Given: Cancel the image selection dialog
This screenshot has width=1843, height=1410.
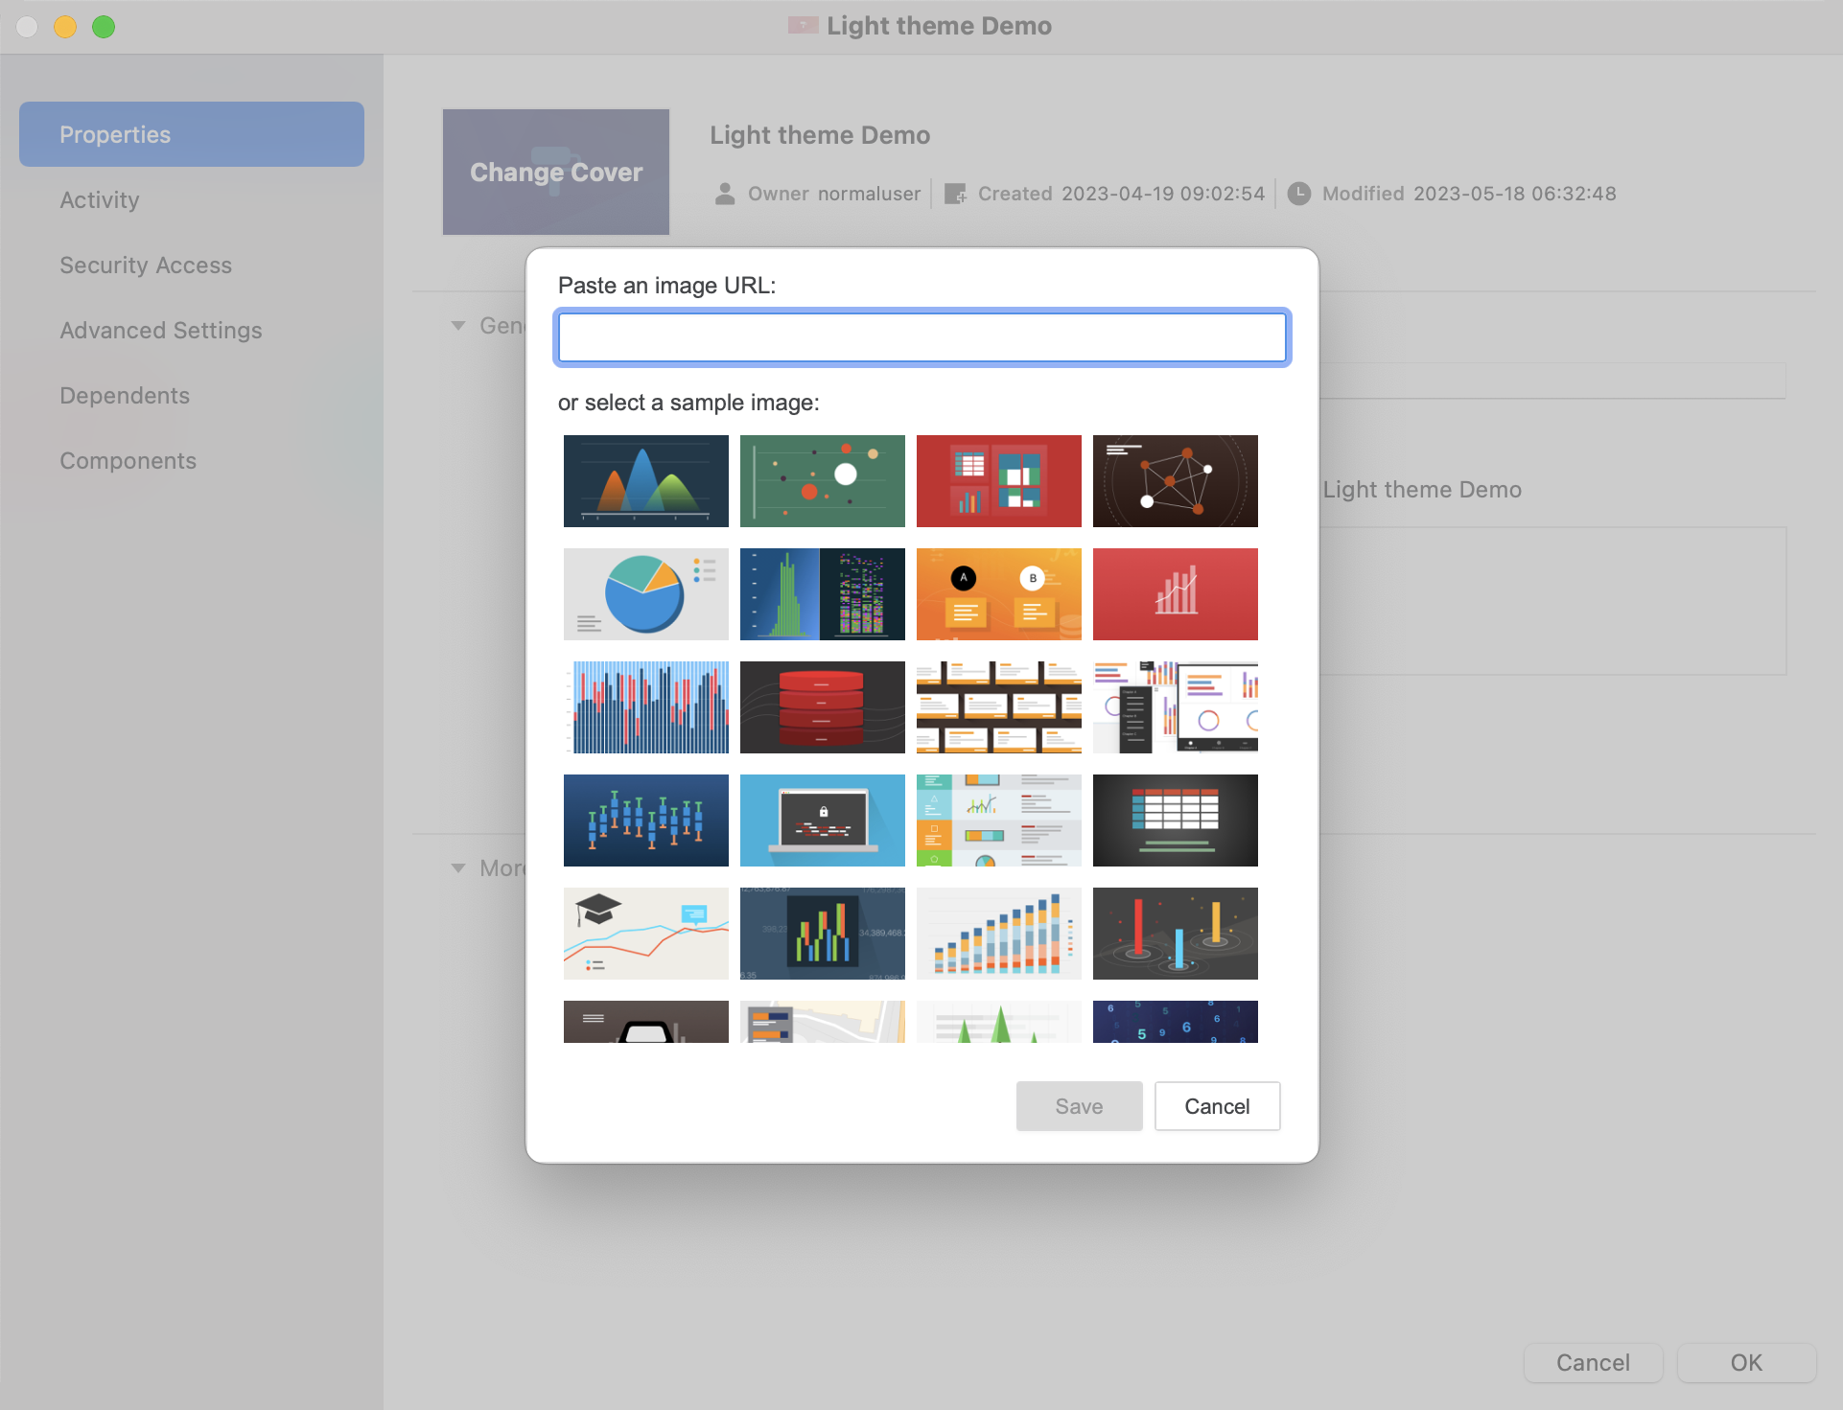Looking at the screenshot, I should pos(1217,1106).
